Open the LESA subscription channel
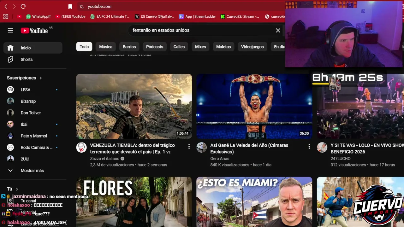 [x=33, y=90]
